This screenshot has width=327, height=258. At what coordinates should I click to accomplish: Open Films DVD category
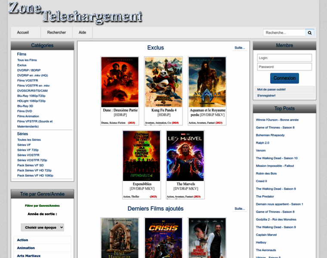(25, 111)
